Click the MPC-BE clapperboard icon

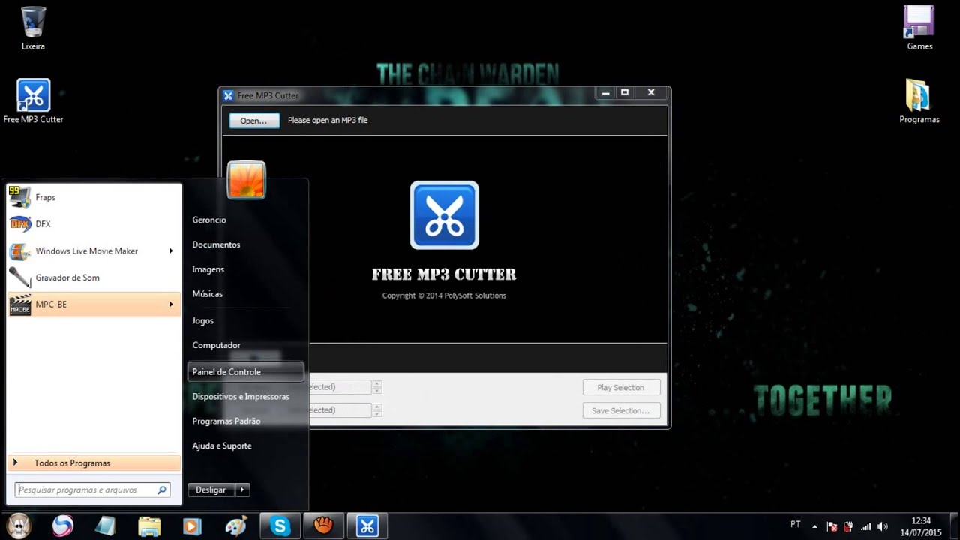click(x=20, y=304)
